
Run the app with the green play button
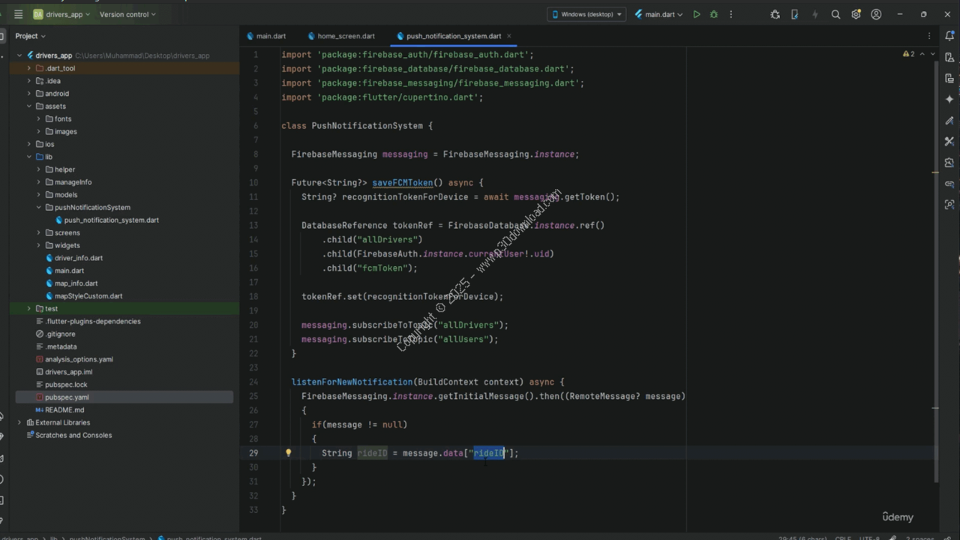pyautogui.click(x=697, y=14)
